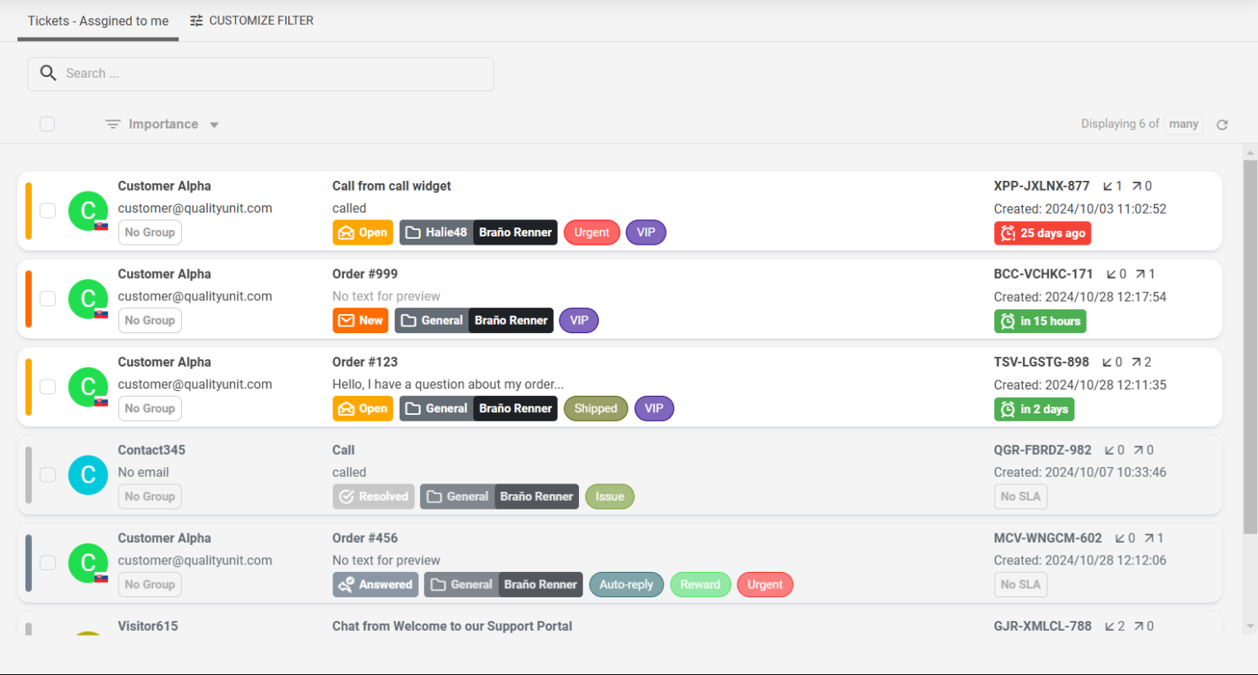Open ticket XPP-JXLNX-877 link
The width and height of the screenshot is (1258, 675).
pos(1041,186)
